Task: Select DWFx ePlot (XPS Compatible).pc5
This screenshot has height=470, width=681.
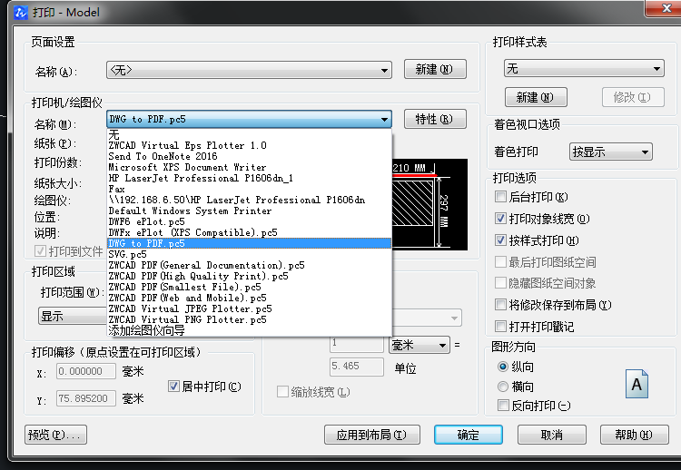Action: tap(250, 232)
